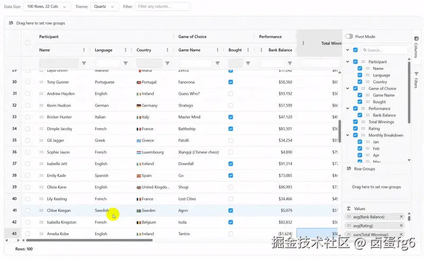Viewport: 424px width, 259px height.
Task: Uncheck the Game of Choice group checkbox
Action: [355, 88]
